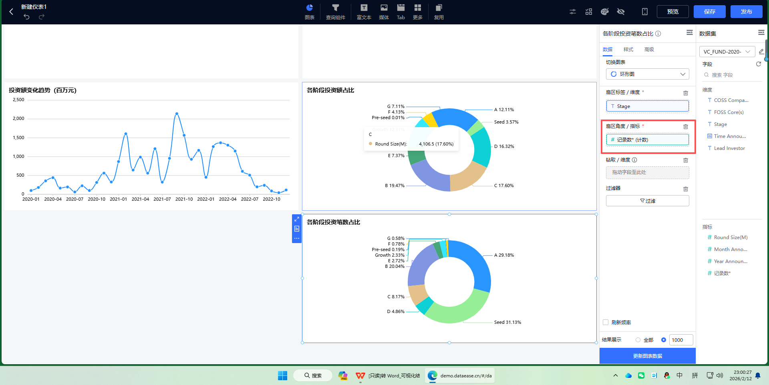
Task: Insert a 媒体 media element
Action: (x=384, y=12)
